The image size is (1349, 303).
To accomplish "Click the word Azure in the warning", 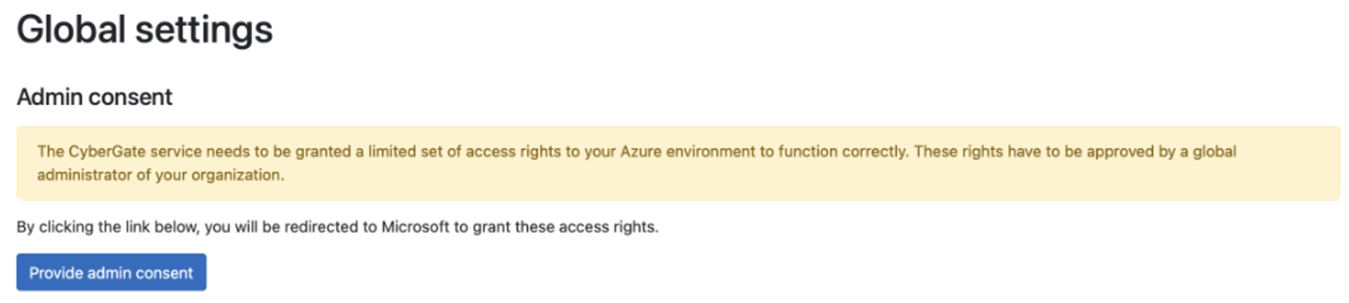I will pyautogui.click(x=641, y=151).
